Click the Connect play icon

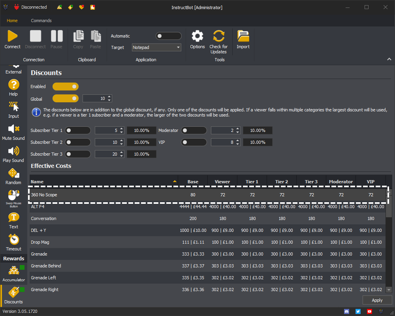(x=12, y=36)
